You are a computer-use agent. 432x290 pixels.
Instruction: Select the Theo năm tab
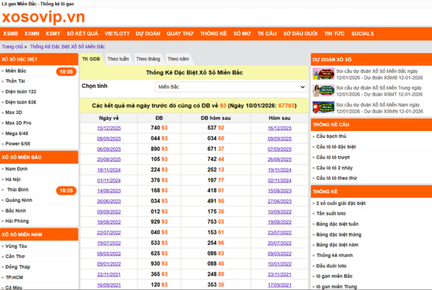pos(178,59)
